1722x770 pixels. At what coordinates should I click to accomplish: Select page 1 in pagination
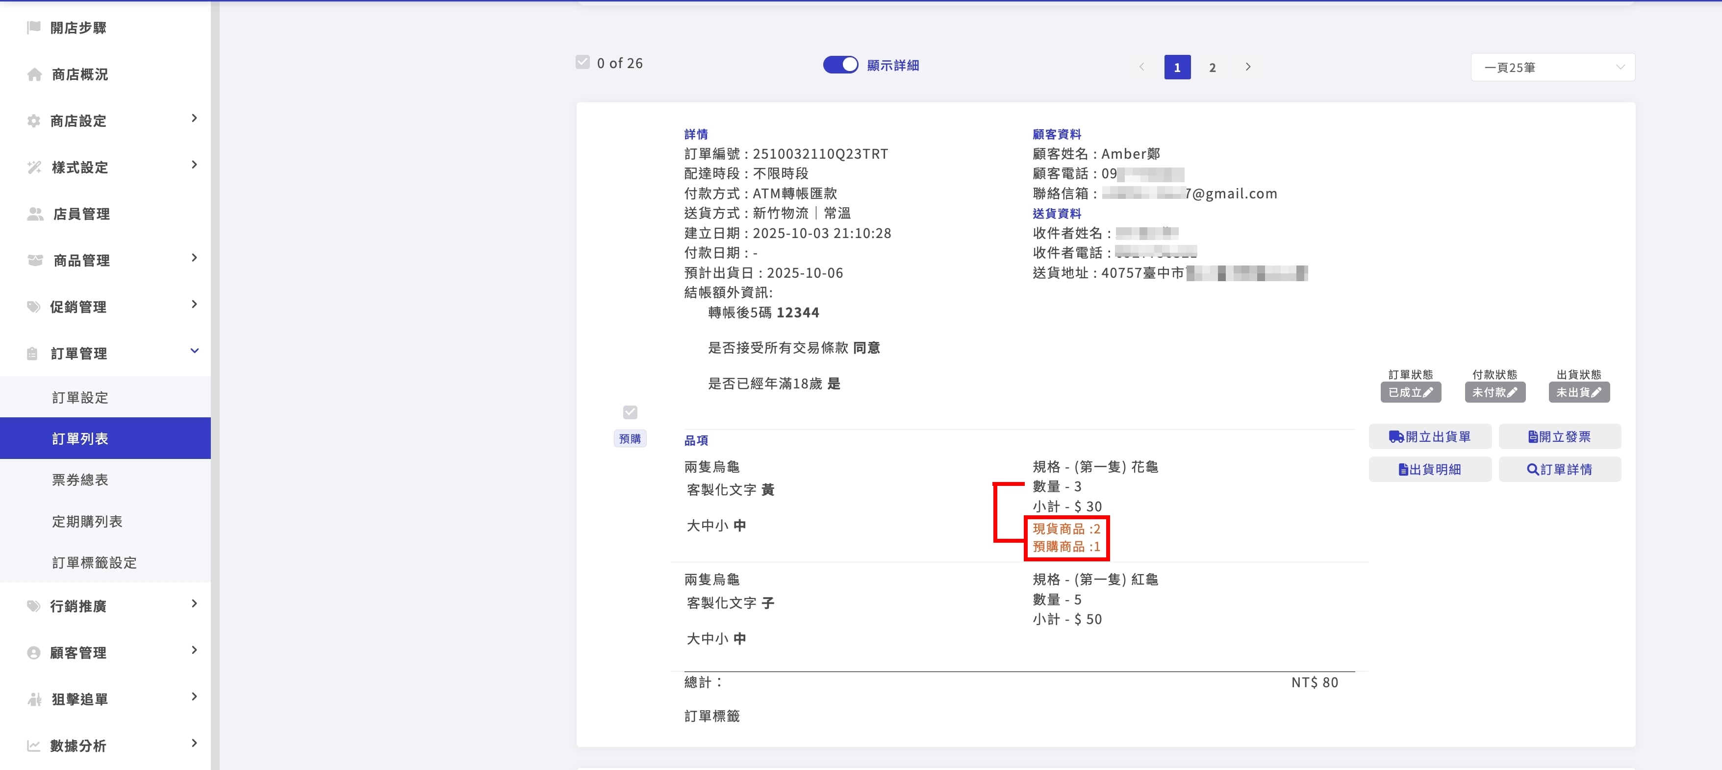(1177, 67)
